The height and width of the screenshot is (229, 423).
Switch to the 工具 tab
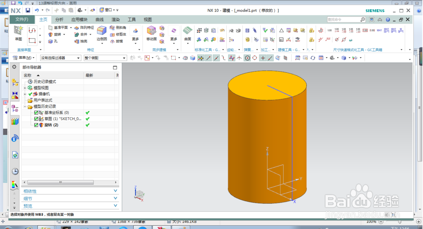click(x=132, y=19)
